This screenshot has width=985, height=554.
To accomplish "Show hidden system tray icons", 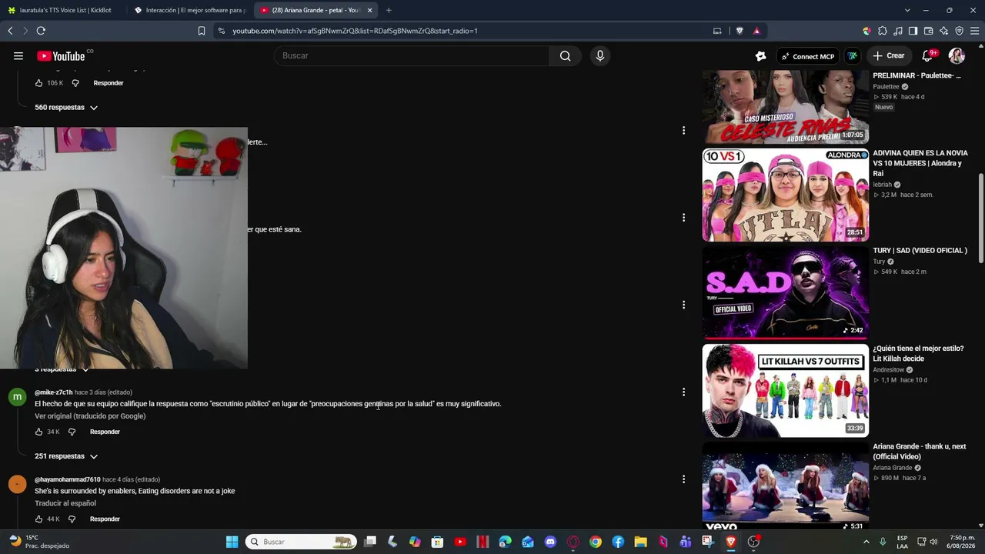I will (866, 542).
